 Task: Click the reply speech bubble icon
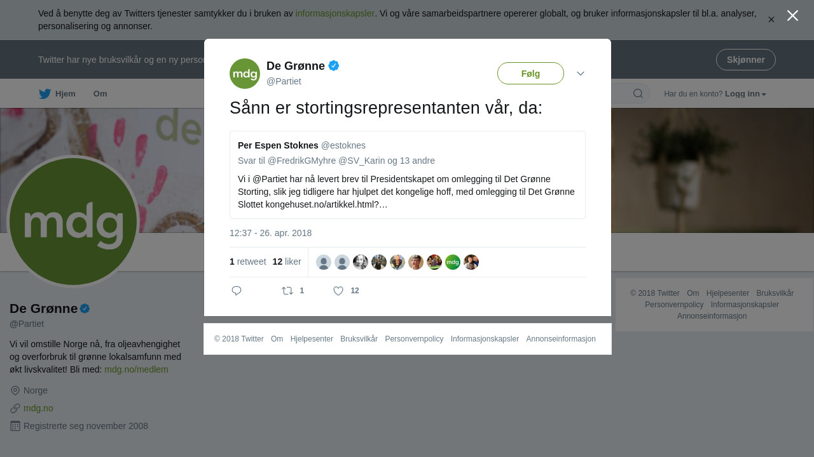[237, 291]
